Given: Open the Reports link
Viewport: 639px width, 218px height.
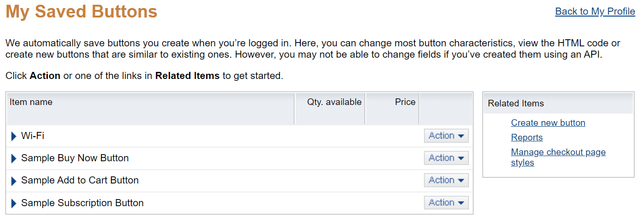Looking at the screenshot, I should pyautogui.click(x=527, y=138).
